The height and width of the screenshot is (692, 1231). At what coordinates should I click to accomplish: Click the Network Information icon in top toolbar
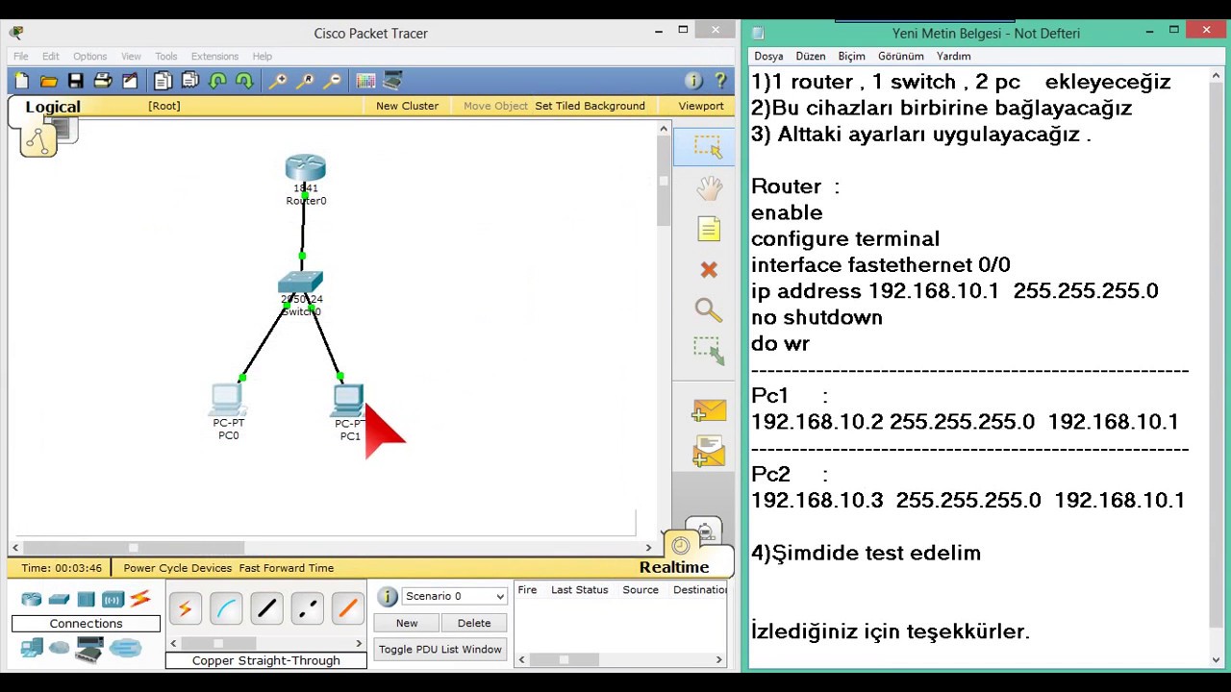(692, 81)
